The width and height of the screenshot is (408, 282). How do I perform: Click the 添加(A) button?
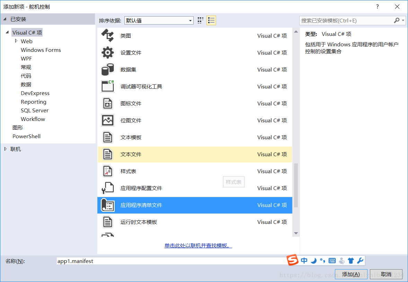pos(351,274)
